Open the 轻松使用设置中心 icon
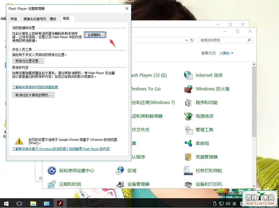 (52, 170)
